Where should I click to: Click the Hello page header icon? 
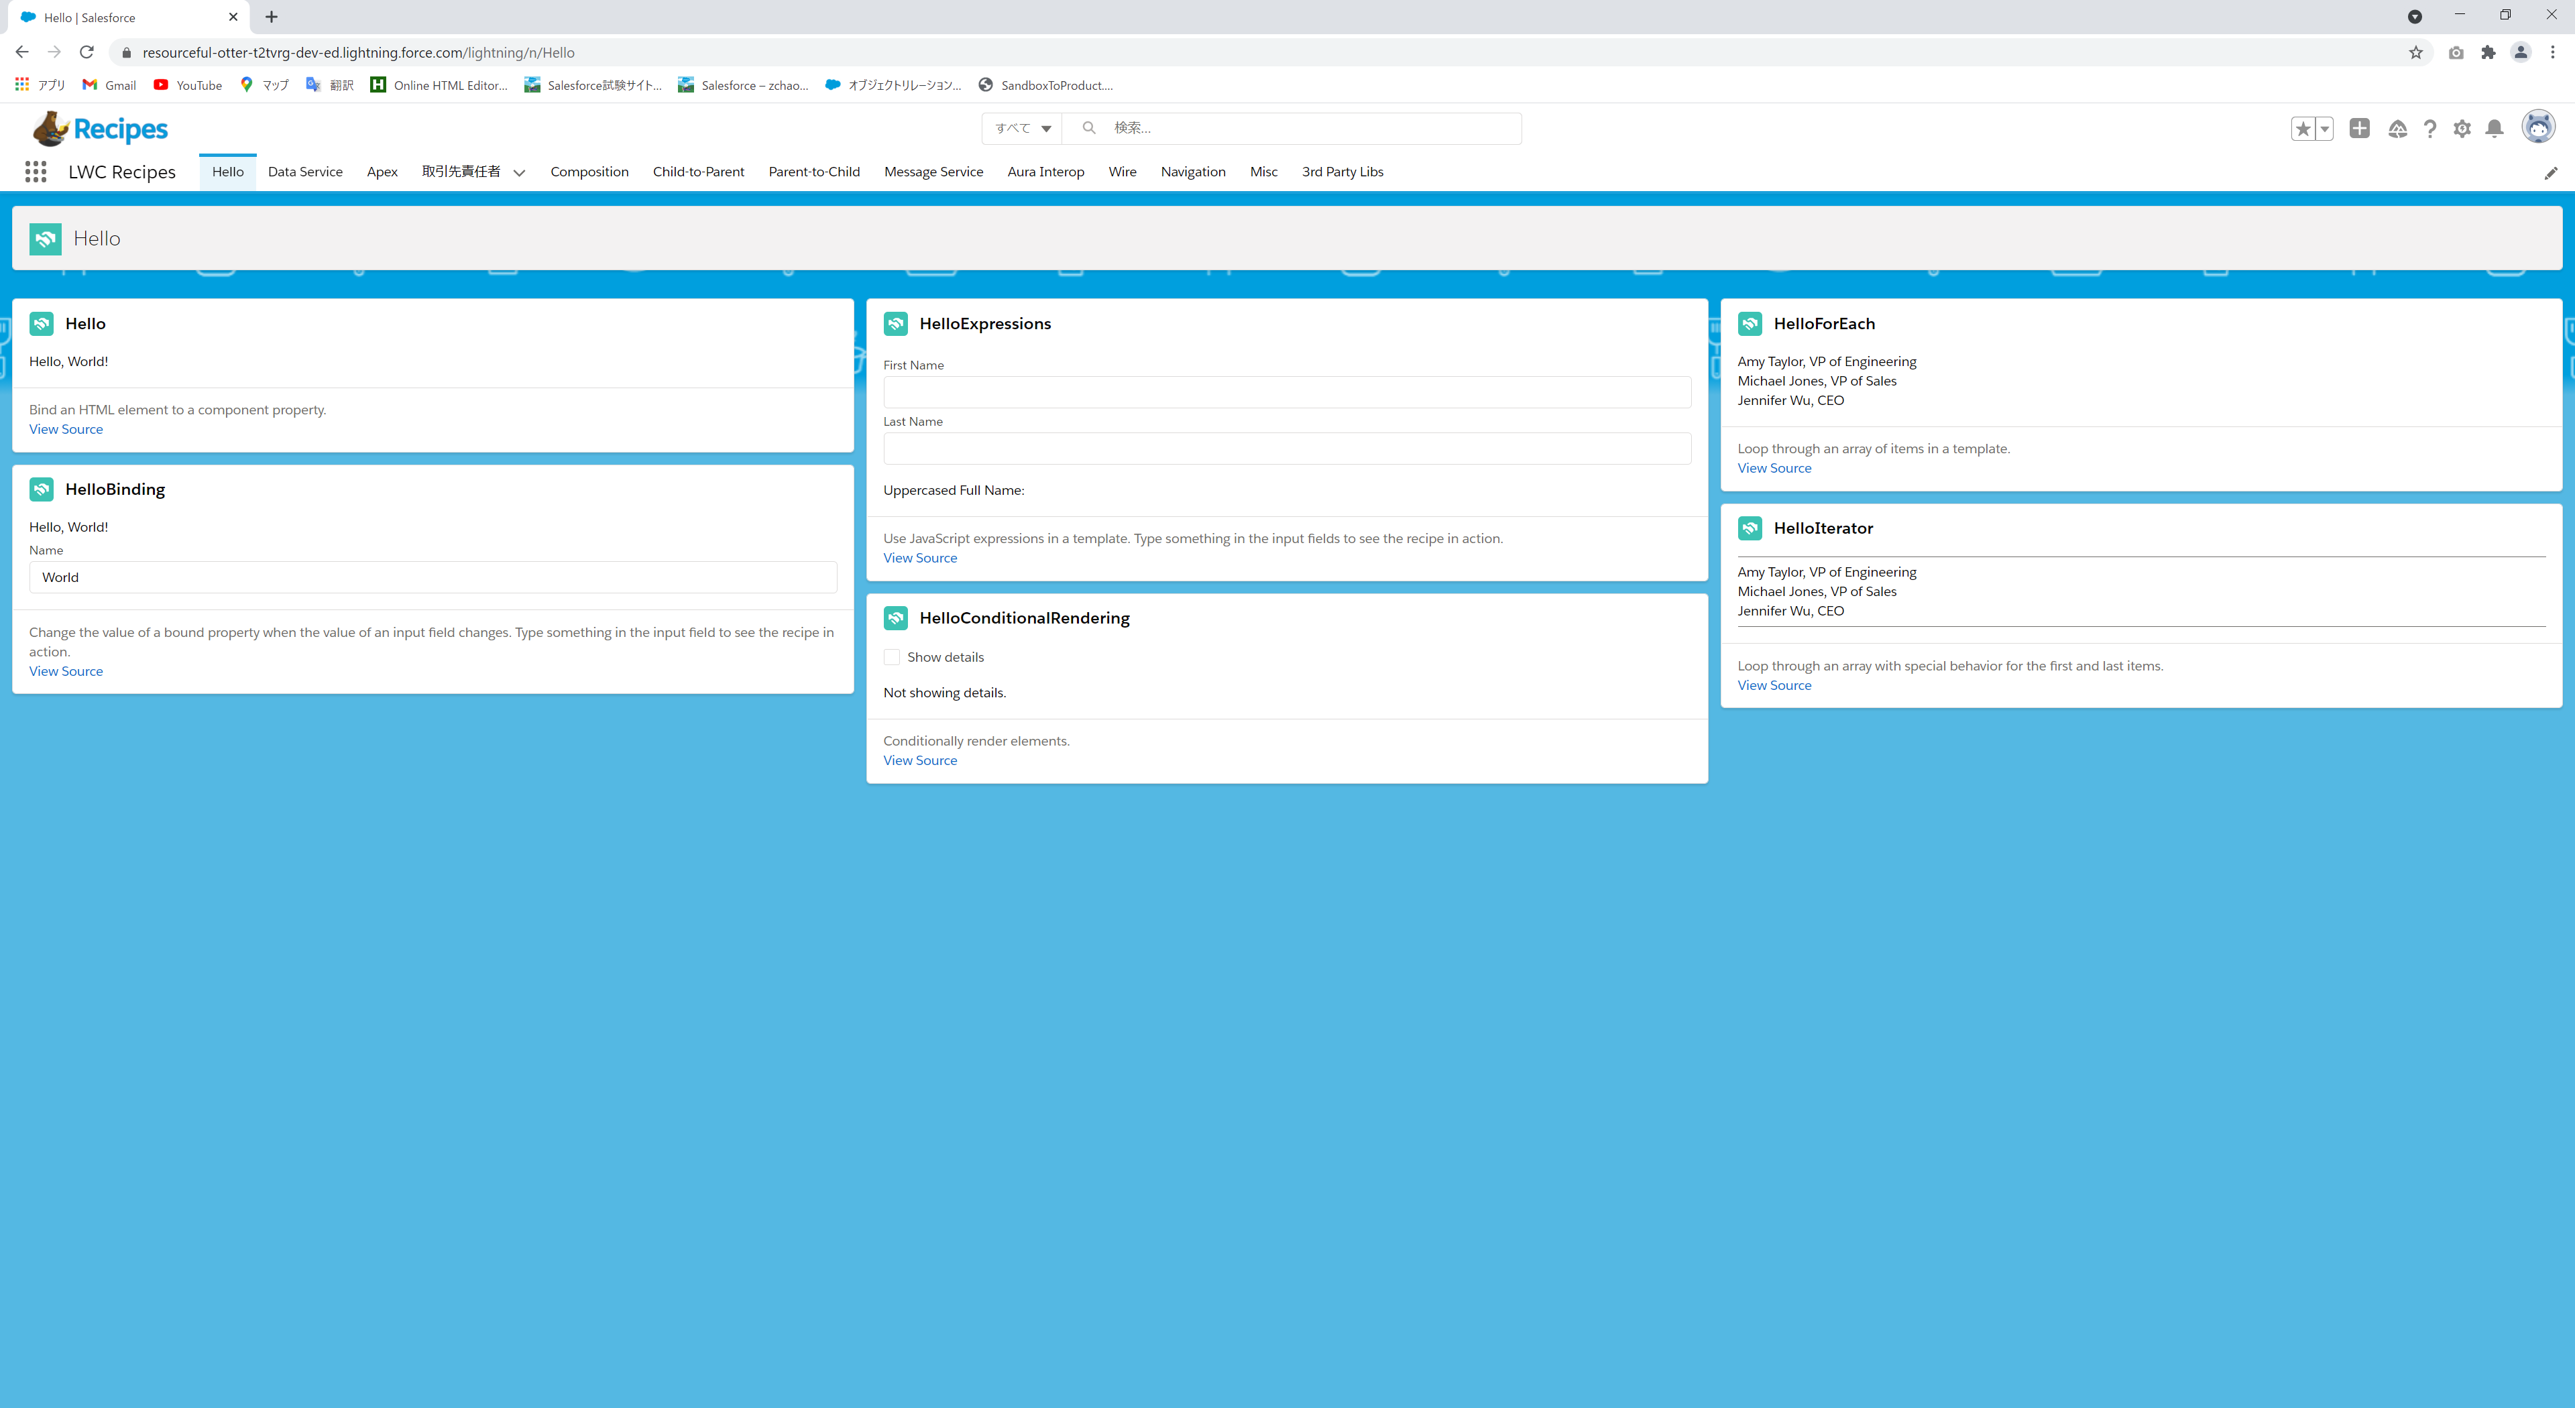point(46,239)
